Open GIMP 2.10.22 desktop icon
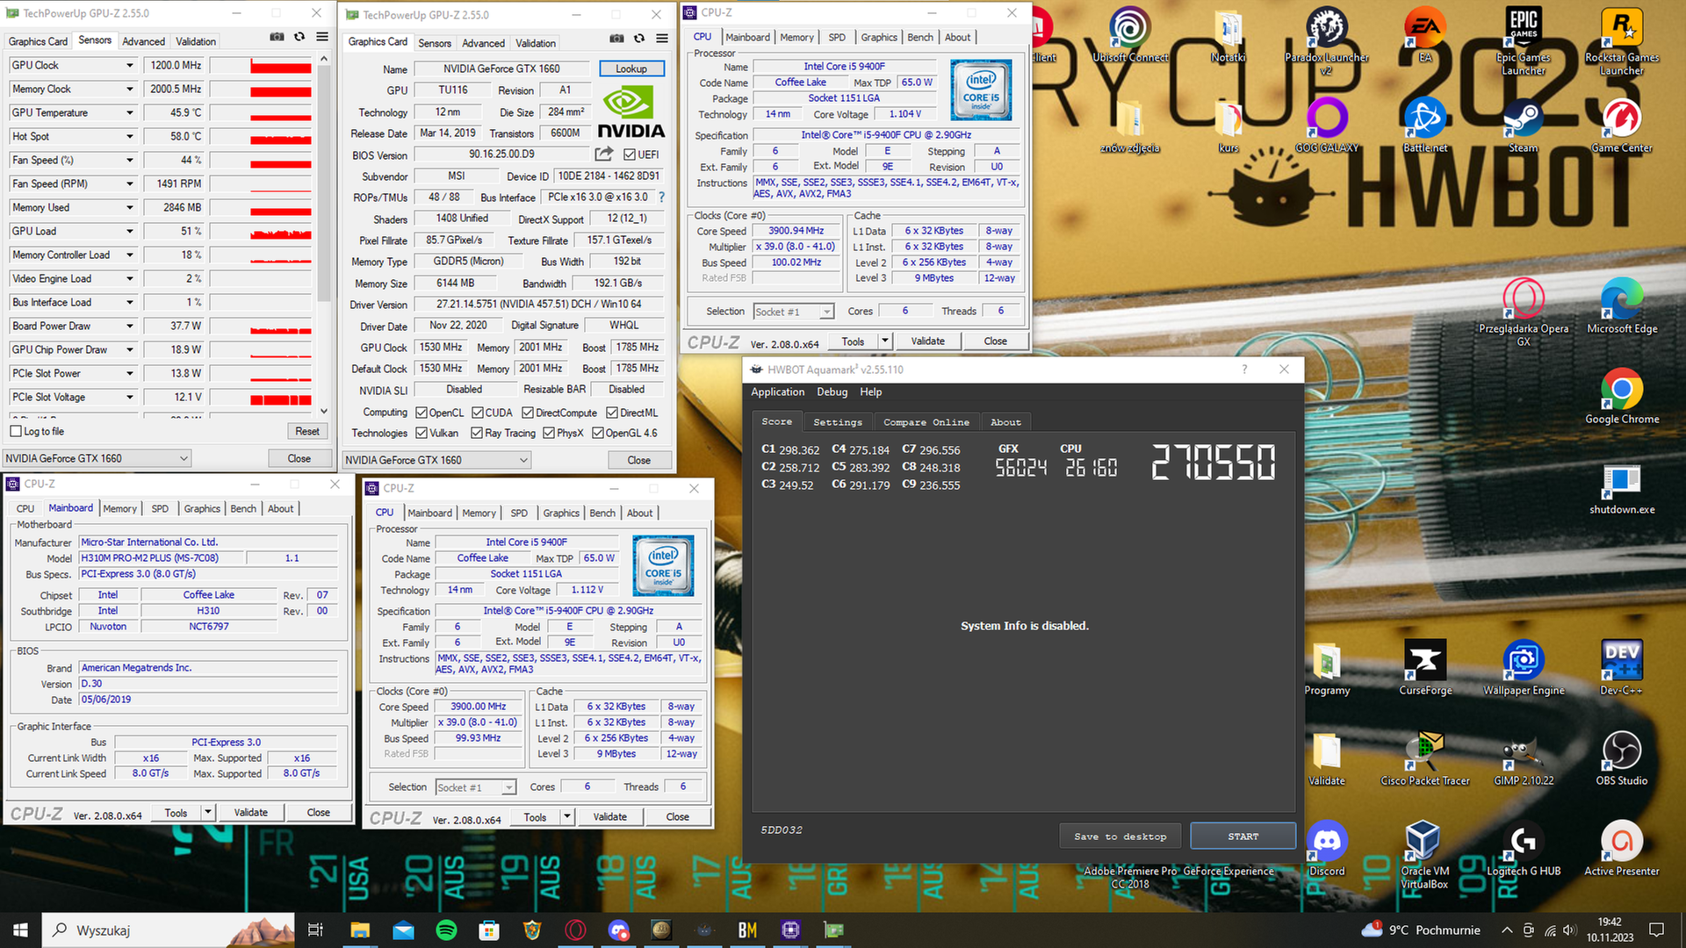1686x948 pixels. 1524,758
